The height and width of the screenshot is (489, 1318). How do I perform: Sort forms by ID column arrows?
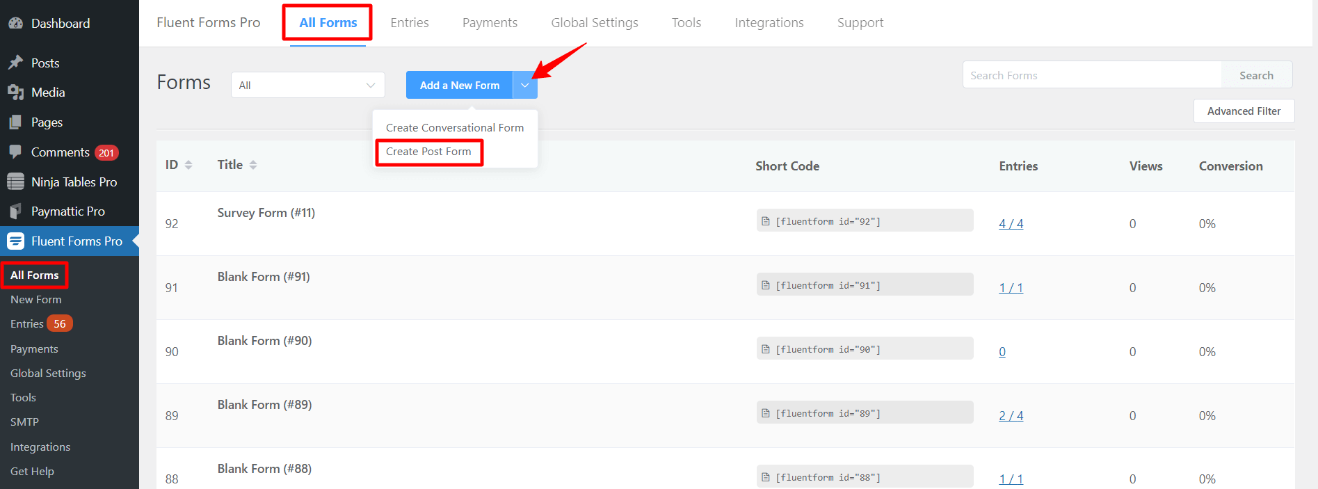click(x=188, y=165)
